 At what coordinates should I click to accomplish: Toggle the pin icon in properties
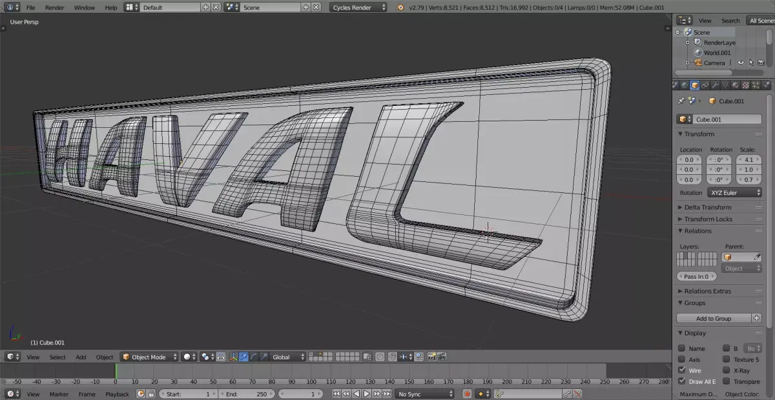point(681,101)
